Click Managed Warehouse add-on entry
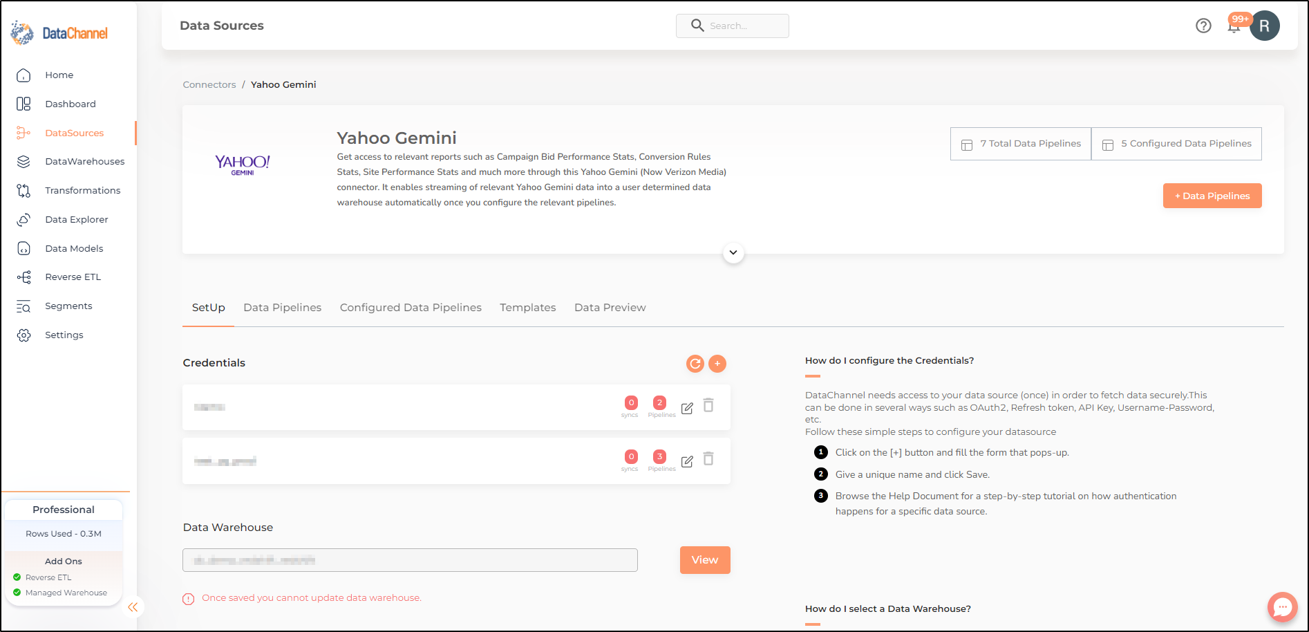The image size is (1309, 632). (x=66, y=593)
